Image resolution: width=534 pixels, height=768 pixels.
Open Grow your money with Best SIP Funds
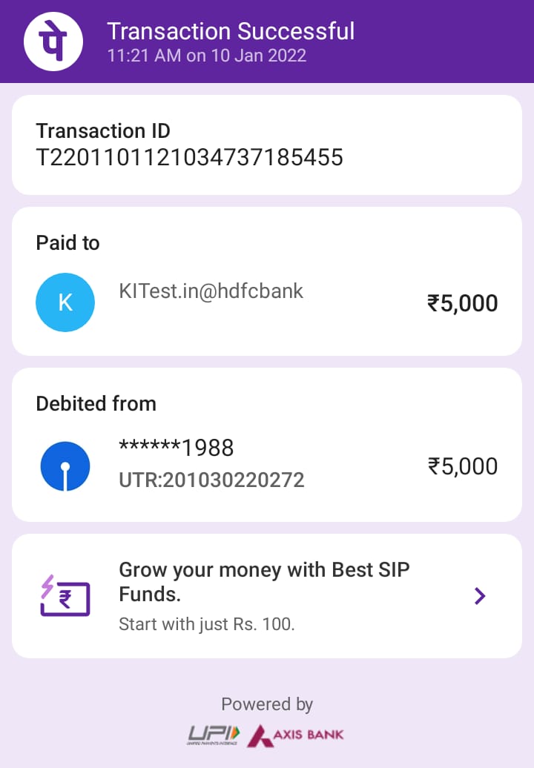[x=264, y=582]
